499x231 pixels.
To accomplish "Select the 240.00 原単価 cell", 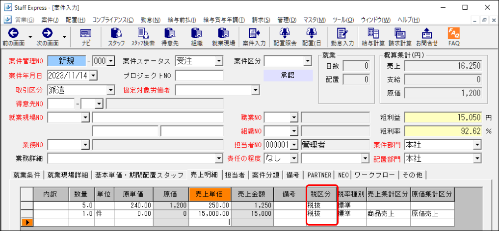I will click(133, 205).
